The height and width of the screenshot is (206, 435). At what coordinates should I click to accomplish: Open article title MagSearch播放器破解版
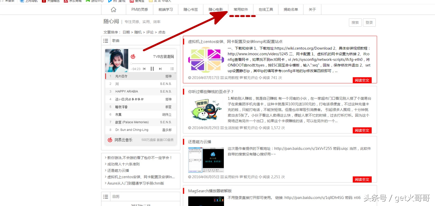point(210,191)
